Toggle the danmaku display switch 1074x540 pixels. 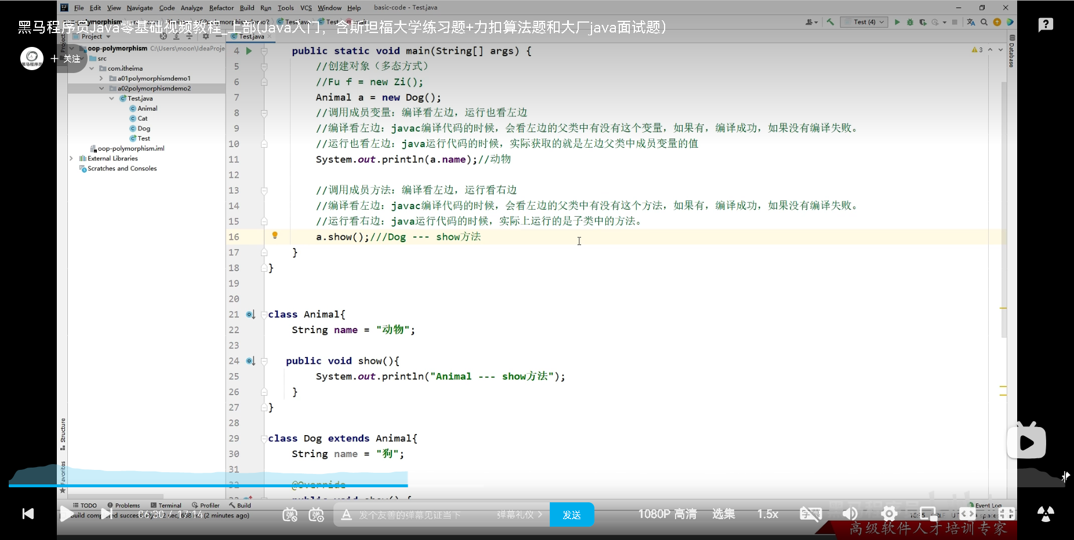(290, 514)
